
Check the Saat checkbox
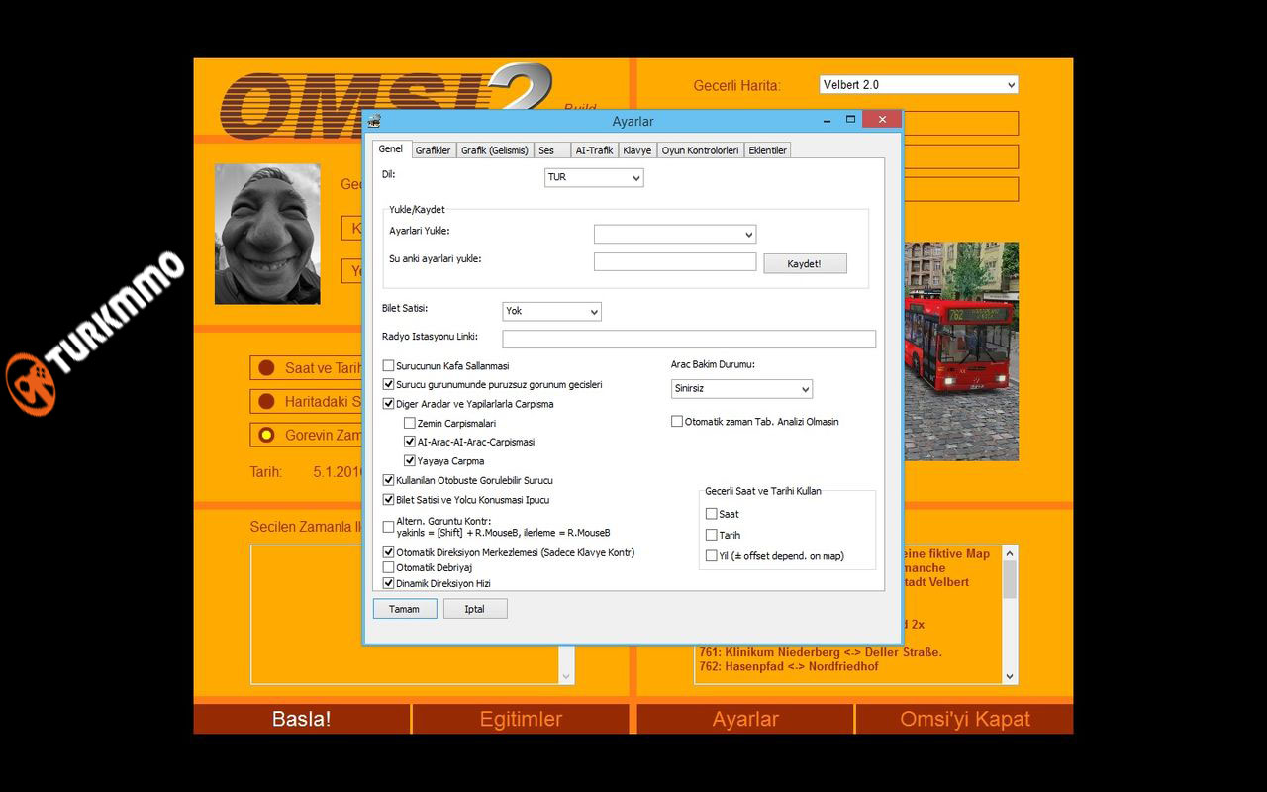(x=712, y=514)
